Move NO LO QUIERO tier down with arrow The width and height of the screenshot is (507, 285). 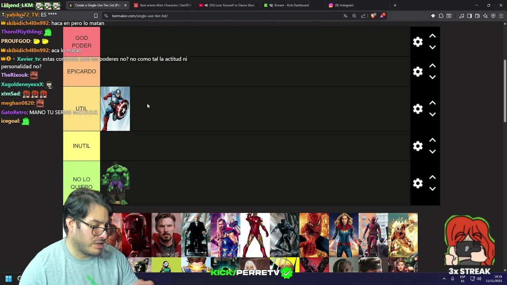(x=433, y=189)
